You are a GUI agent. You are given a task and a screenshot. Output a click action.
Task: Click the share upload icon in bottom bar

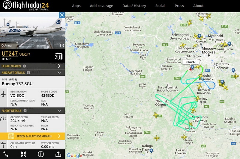pyautogui.click(x=58, y=154)
